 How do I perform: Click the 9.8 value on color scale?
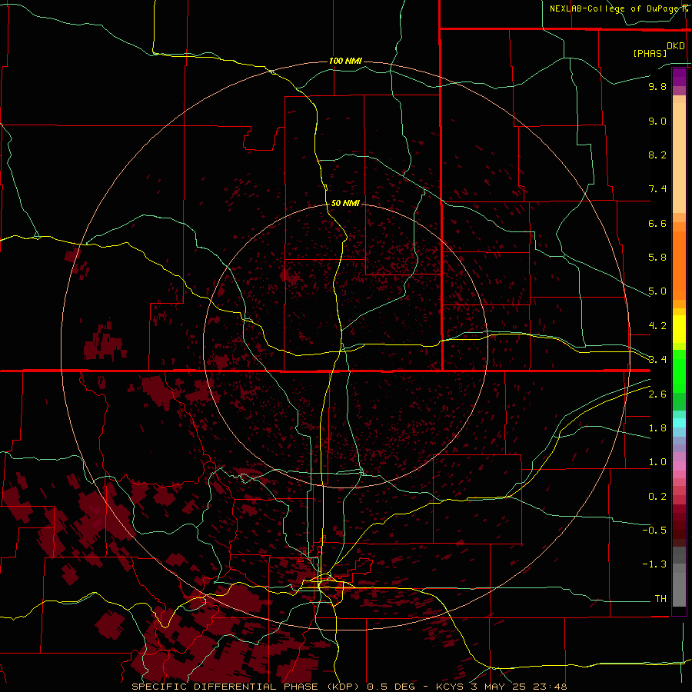pyautogui.click(x=657, y=86)
